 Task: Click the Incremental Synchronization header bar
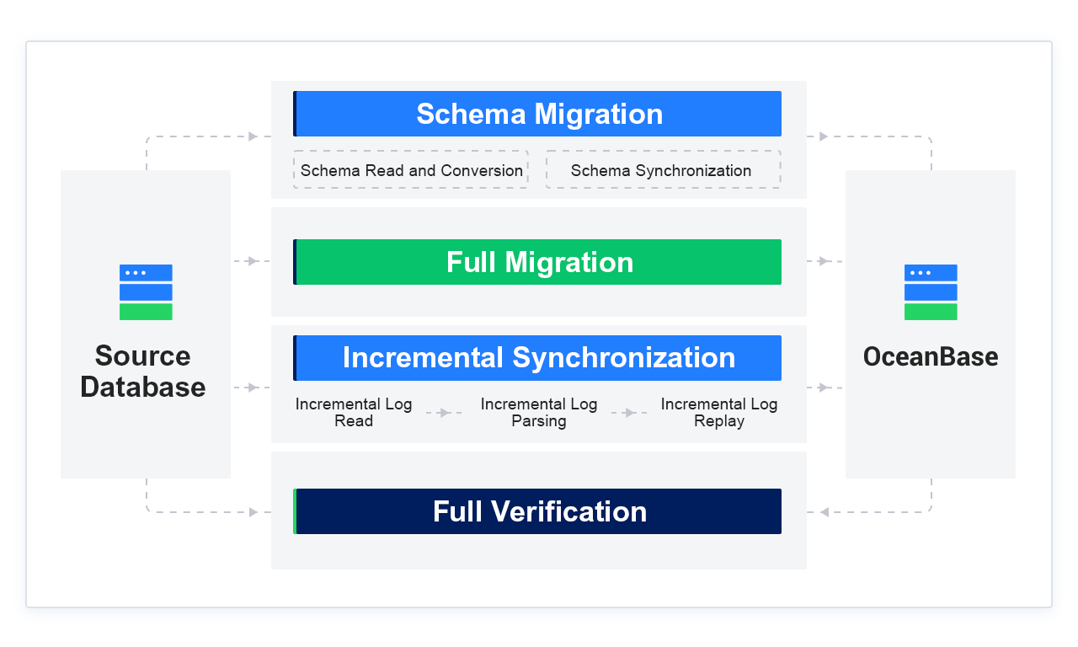(x=538, y=358)
